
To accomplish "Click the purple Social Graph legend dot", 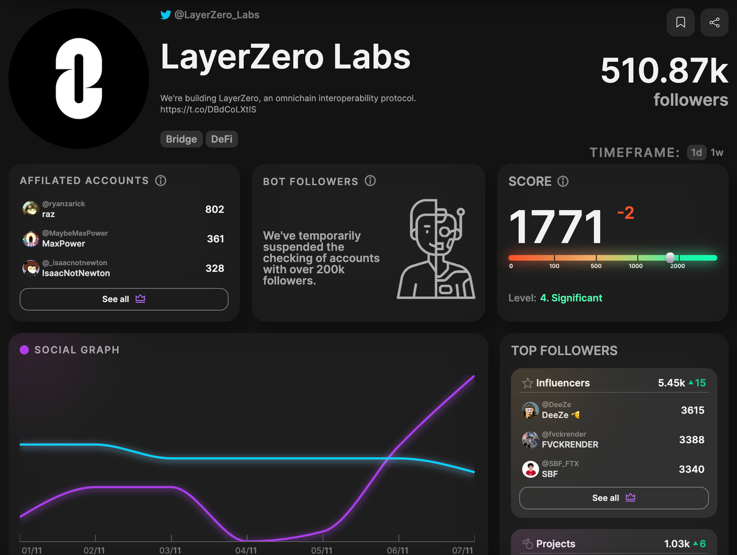I will pyautogui.click(x=24, y=350).
